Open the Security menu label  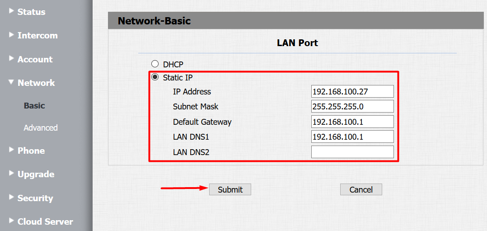coord(35,198)
